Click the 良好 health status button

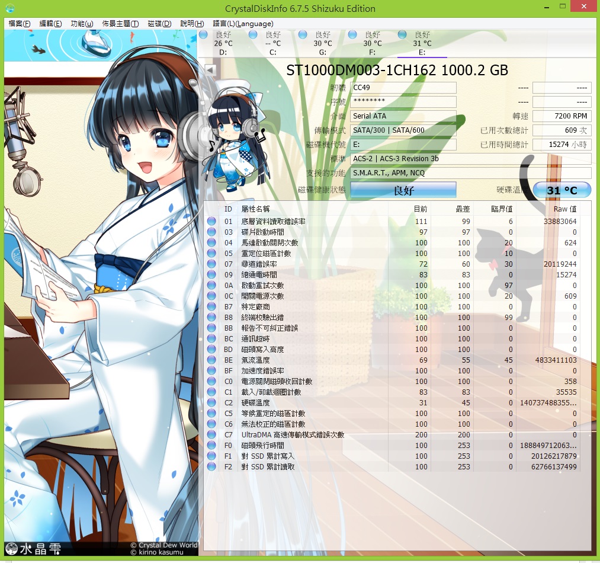403,190
